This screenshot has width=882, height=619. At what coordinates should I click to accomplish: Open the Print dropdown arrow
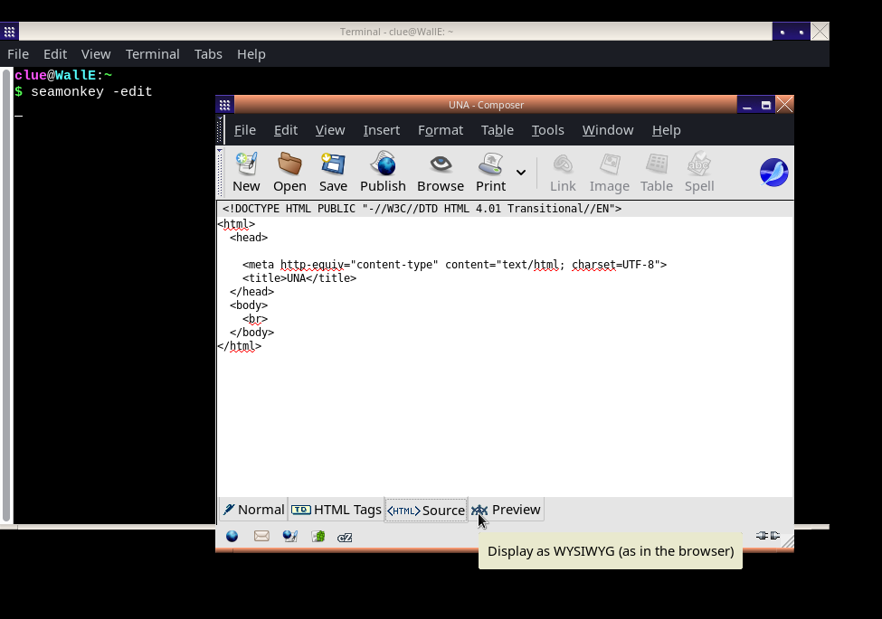(x=521, y=173)
